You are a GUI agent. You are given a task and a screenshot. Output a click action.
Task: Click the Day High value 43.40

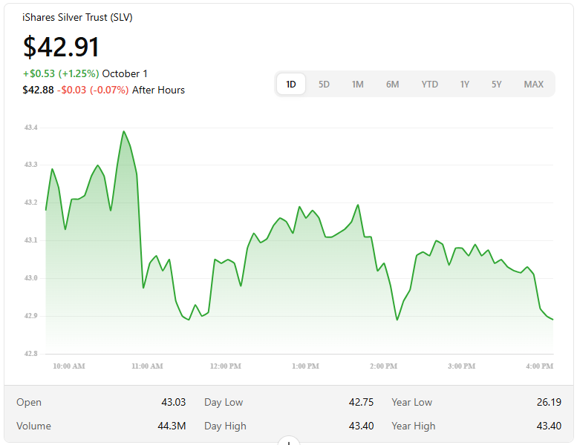(361, 426)
